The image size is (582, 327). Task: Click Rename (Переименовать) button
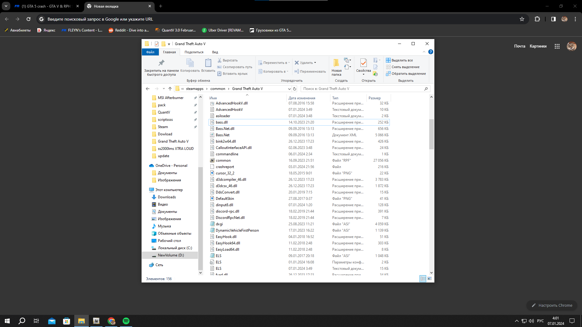click(310, 71)
